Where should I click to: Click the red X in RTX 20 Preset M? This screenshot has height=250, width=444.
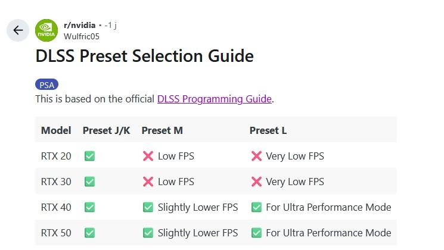(148, 157)
